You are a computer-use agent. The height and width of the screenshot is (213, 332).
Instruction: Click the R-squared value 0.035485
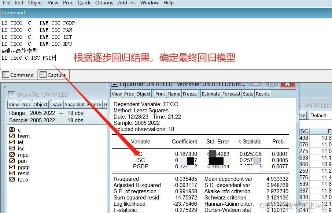tap(186, 179)
